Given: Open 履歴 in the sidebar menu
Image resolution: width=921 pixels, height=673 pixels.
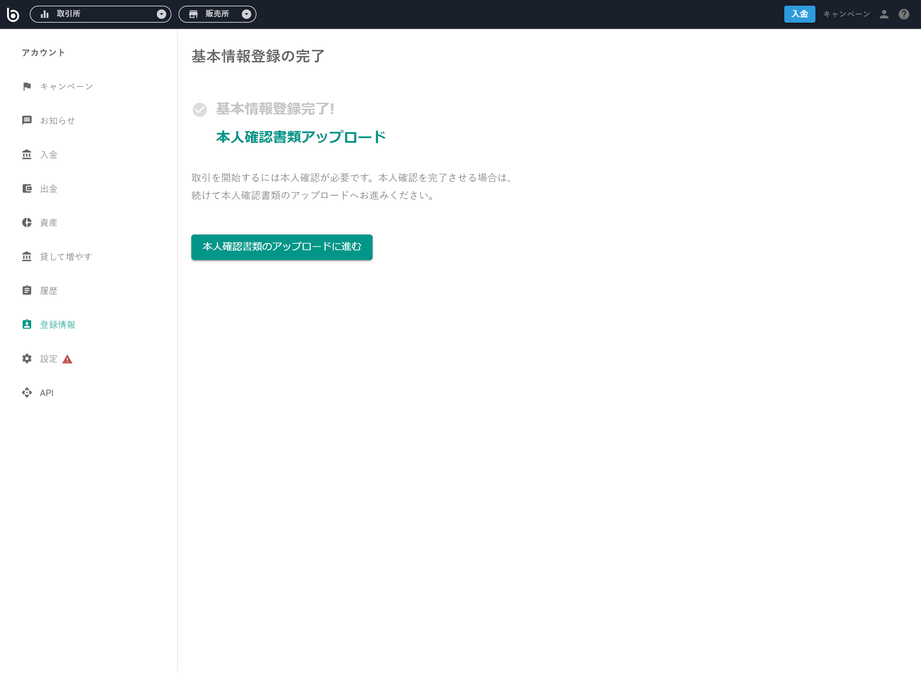Looking at the screenshot, I should (49, 291).
